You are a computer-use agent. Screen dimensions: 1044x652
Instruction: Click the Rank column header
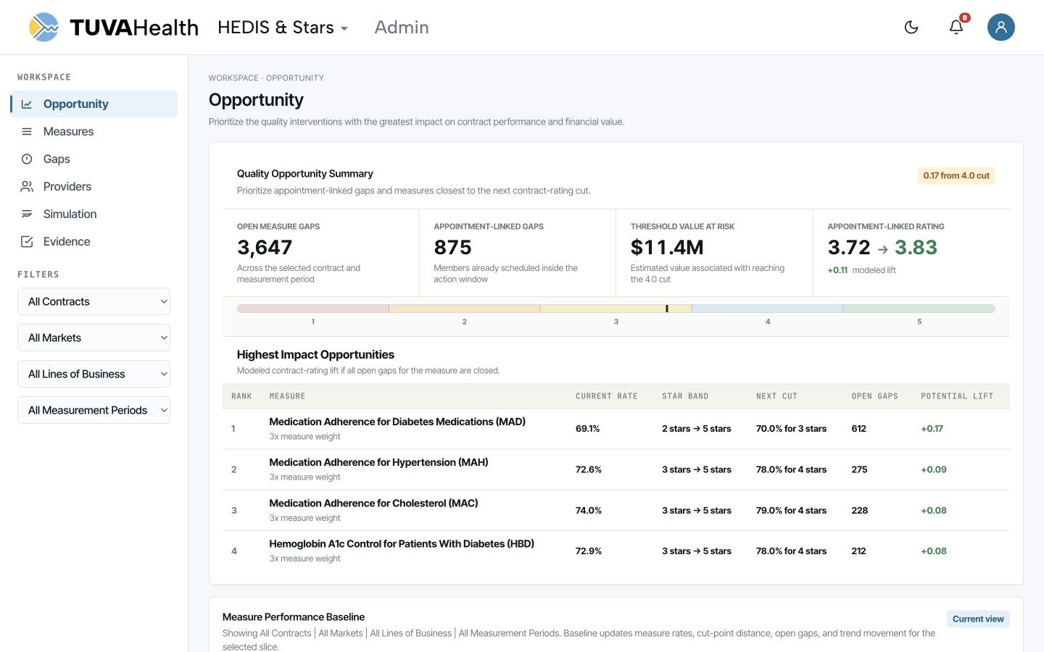tap(241, 396)
